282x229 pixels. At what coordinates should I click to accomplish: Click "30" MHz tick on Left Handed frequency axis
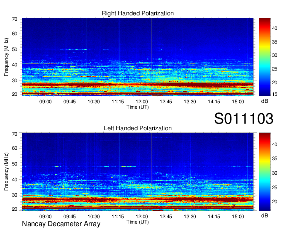click(x=15, y=195)
